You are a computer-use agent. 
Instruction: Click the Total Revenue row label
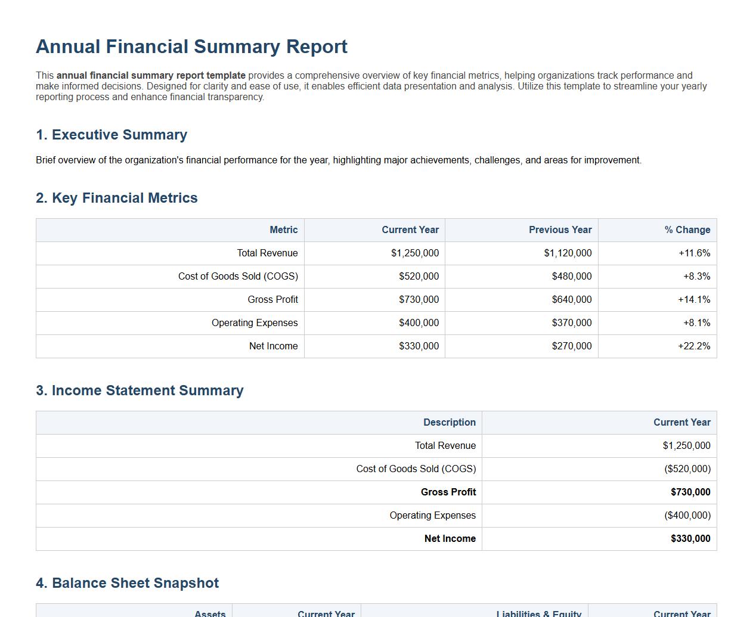tap(268, 253)
